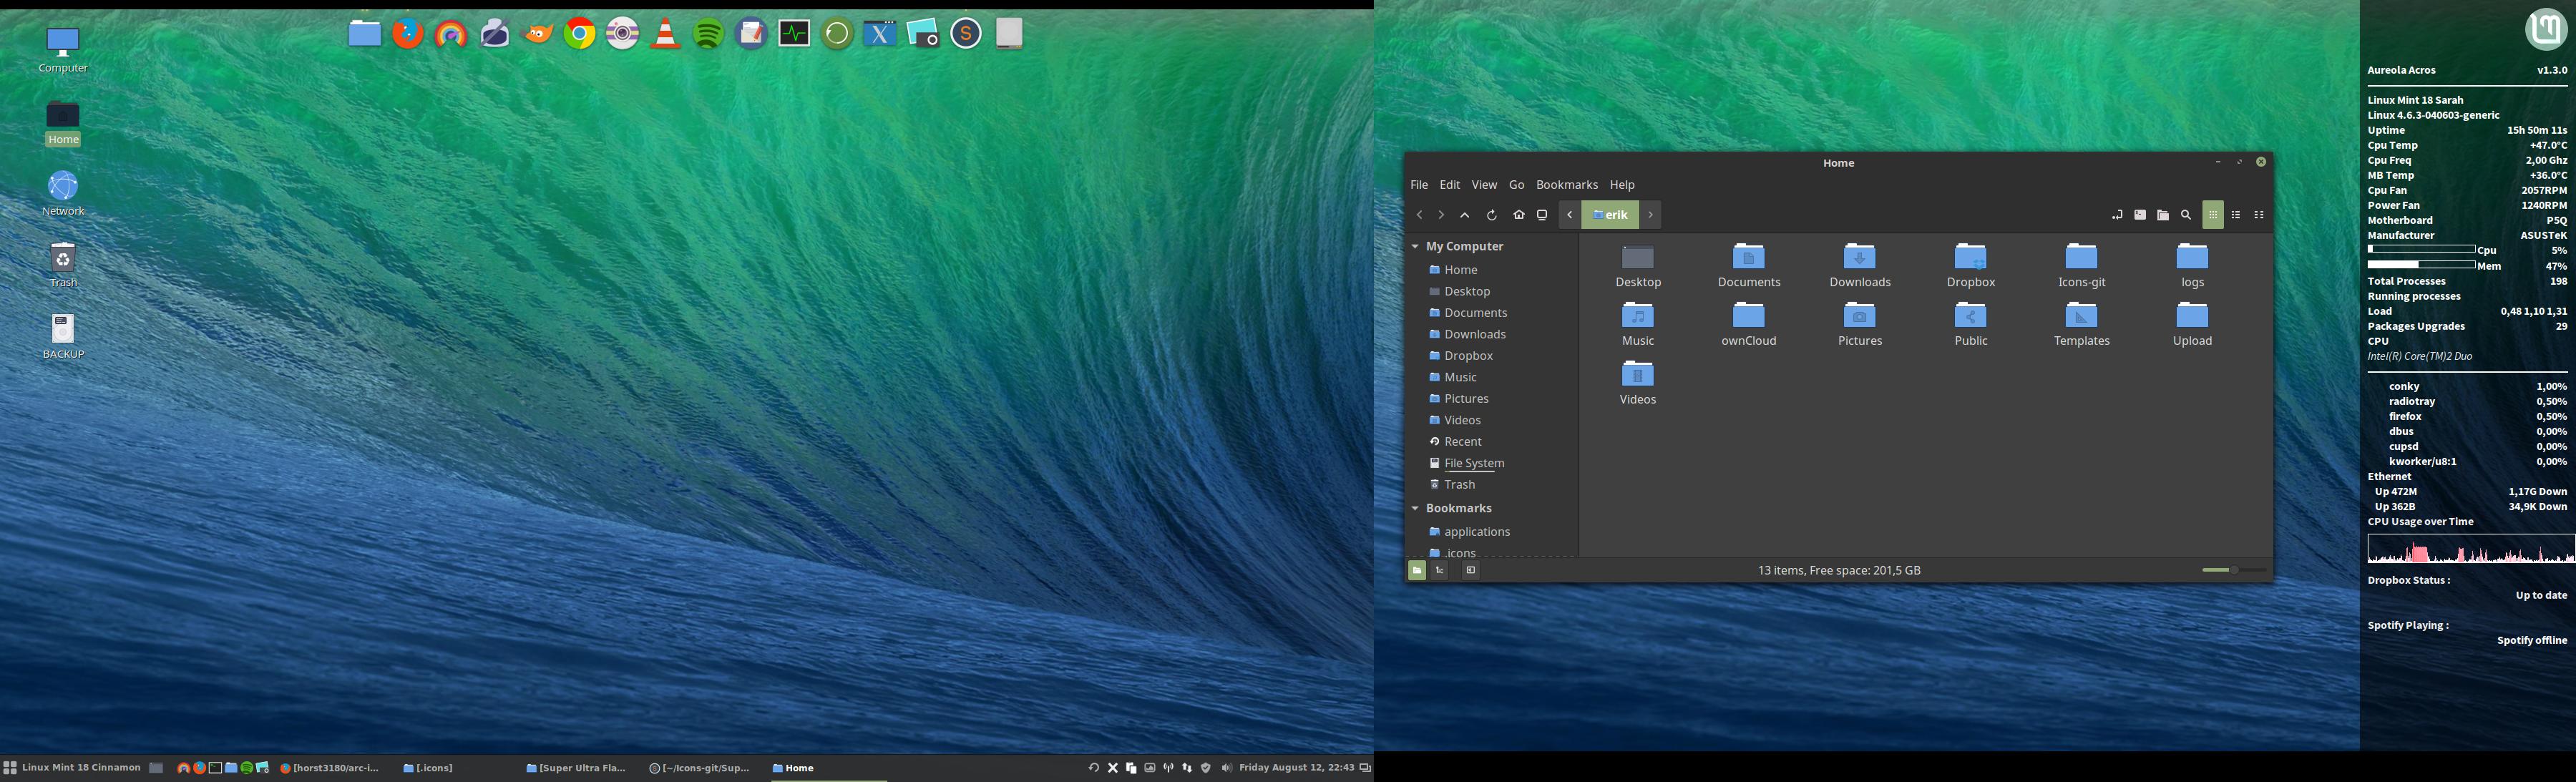Switch to list view
The height and width of the screenshot is (782, 2576).
[2236, 215]
